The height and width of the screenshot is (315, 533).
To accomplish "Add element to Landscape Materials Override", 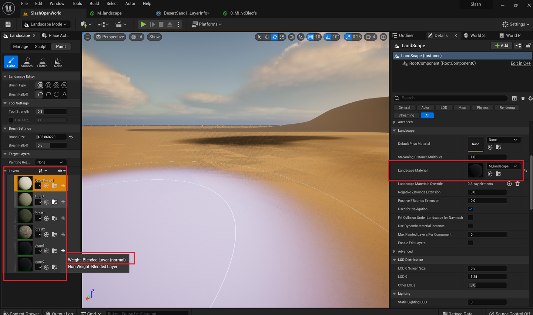I will coord(509,184).
